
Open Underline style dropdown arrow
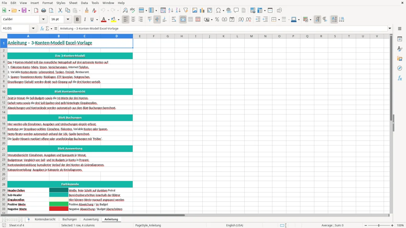coord(97,20)
